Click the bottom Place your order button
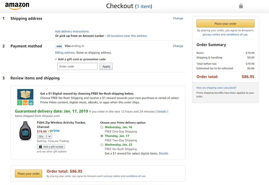The image size is (269, 185). [x=29, y=173]
